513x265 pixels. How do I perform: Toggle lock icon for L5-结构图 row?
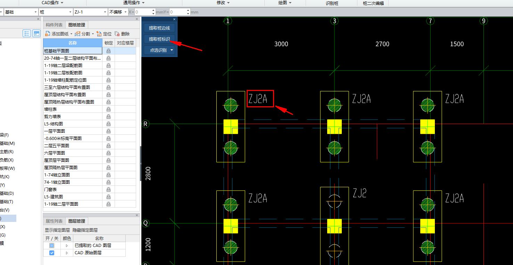tap(108, 124)
